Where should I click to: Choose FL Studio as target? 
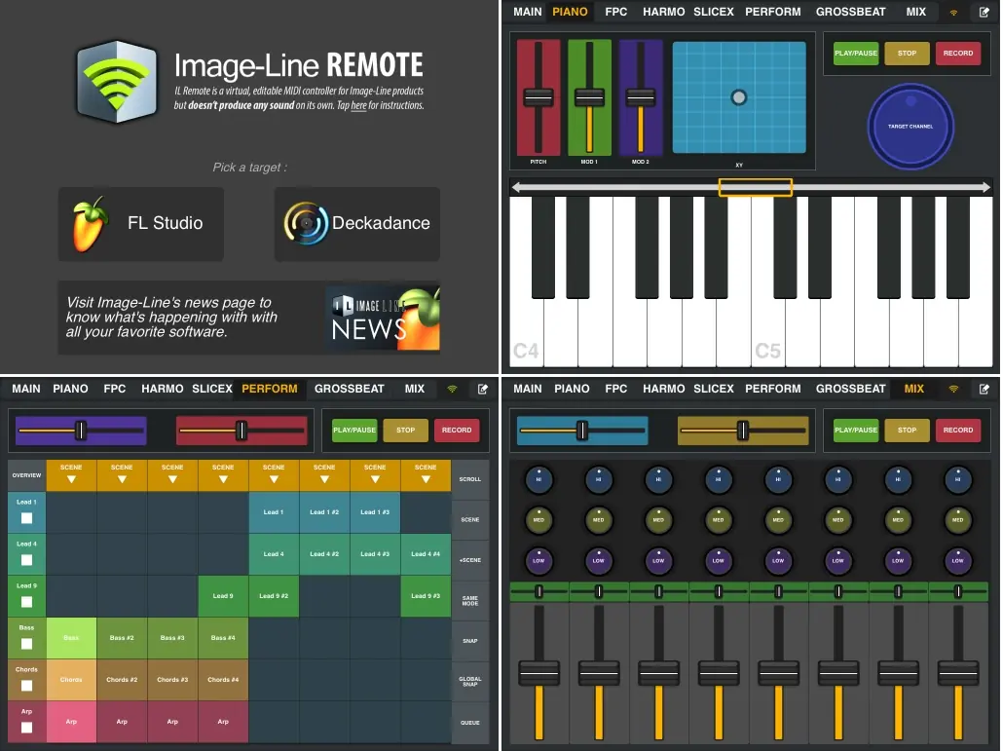tap(141, 224)
